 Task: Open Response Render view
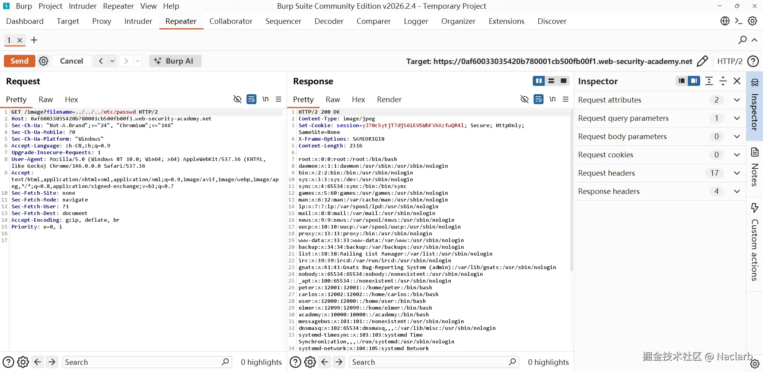point(389,99)
